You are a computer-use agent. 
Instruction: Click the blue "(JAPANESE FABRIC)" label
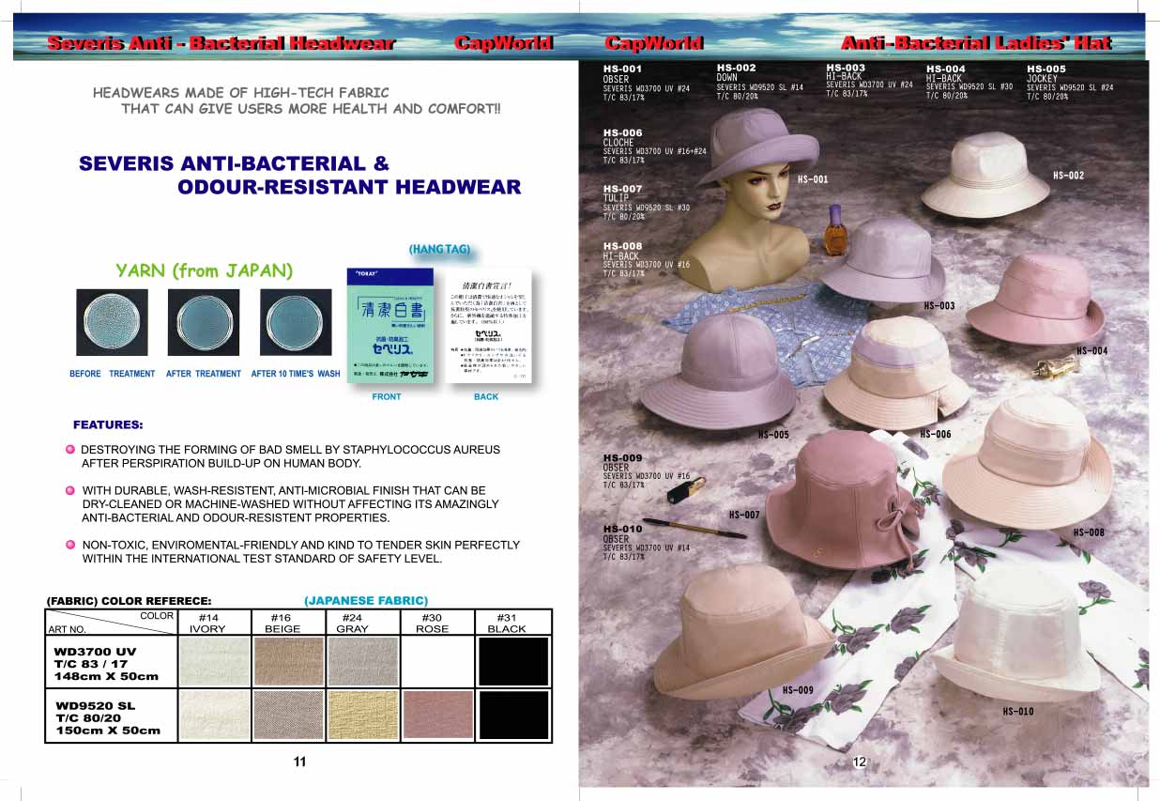click(x=366, y=600)
